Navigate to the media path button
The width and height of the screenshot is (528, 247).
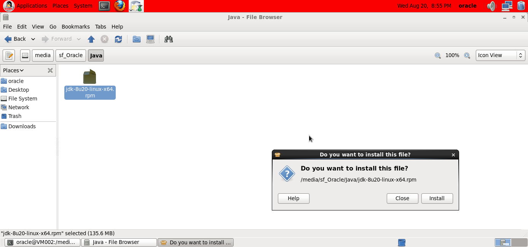click(43, 55)
